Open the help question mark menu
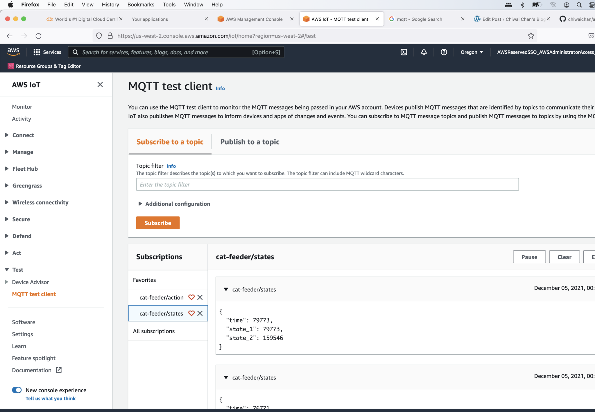The width and height of the screenshot is (595, 412). tap(444, 52)
